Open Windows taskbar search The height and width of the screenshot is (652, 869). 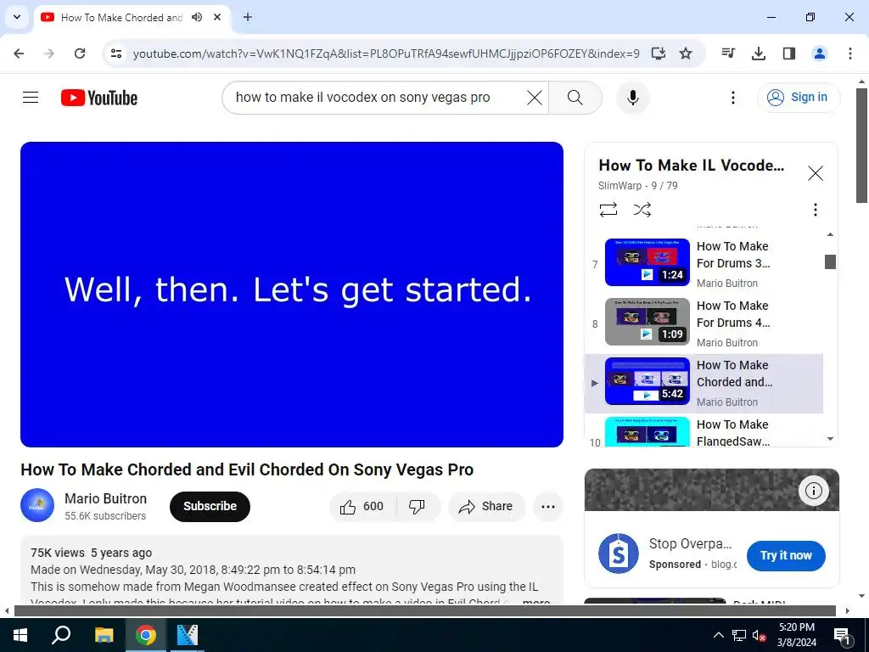coord(61,635)
